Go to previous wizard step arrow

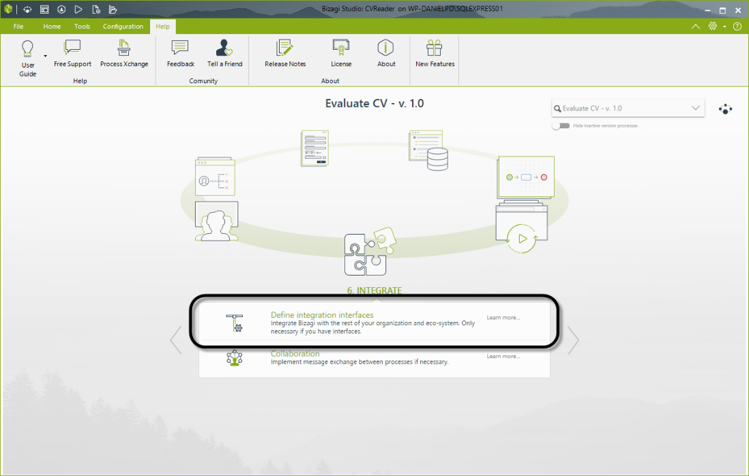pos(176,340)
